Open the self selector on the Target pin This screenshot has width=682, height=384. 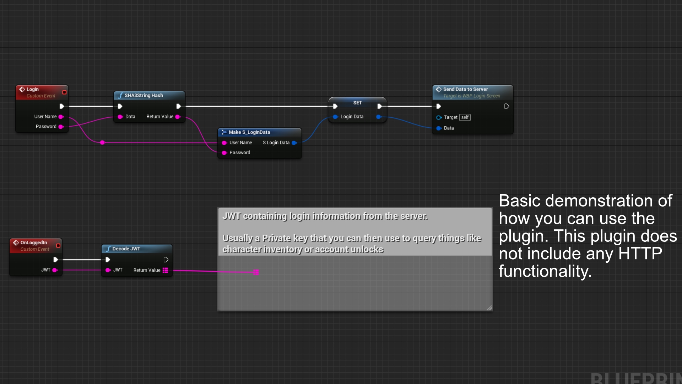coord(465,117)
